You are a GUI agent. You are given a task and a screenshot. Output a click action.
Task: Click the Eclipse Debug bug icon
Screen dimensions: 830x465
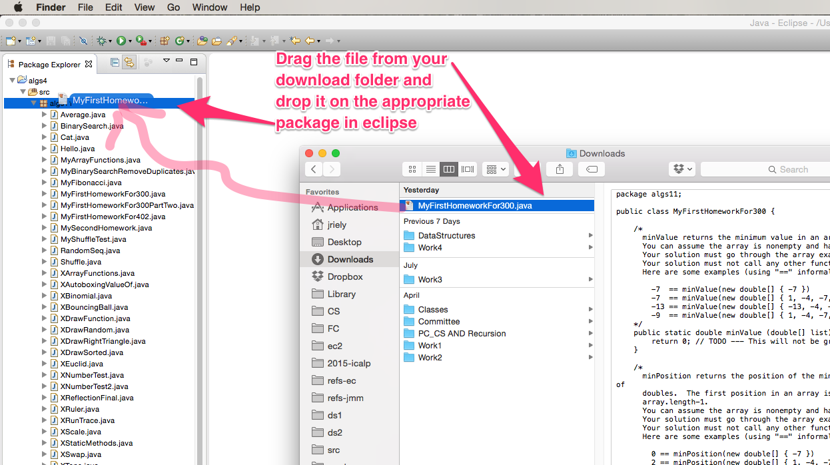click(x=103, y=41)
